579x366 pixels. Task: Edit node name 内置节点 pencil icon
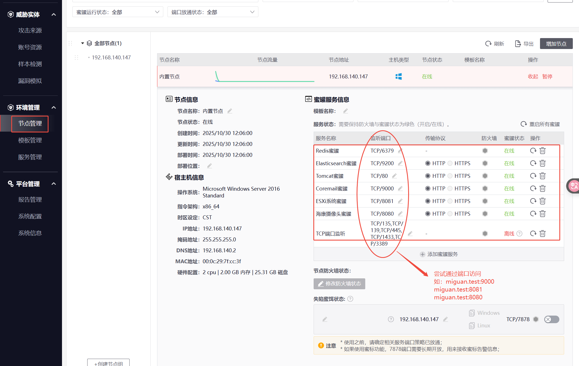(x=230, y=111)
